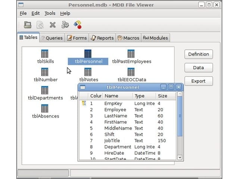Select the Employee field row

point(128,110)
